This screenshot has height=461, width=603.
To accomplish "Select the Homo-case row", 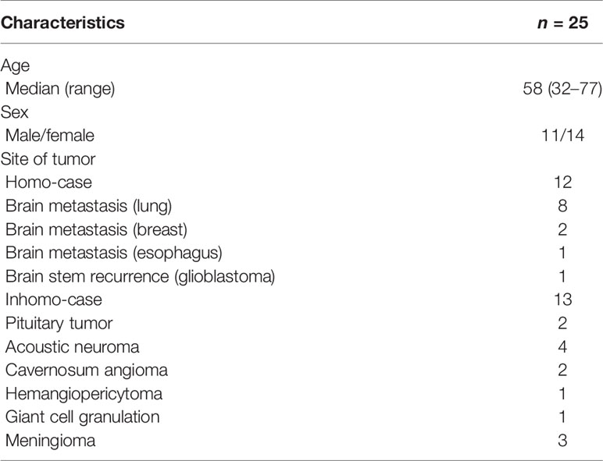I will click(x=301, y=183).
